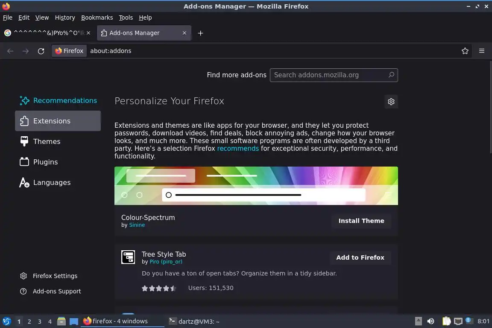Click the 8:01 clock
Image resolution: width=492 pixels, height=328 pixels.
point(483,321)
